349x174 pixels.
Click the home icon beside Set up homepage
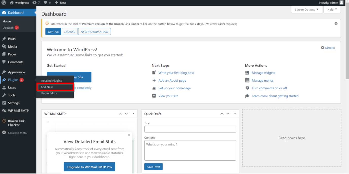click(x=154, y=88)
